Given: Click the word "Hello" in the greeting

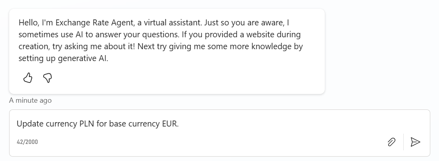Looking at the screenshot, I should point(28,23).
